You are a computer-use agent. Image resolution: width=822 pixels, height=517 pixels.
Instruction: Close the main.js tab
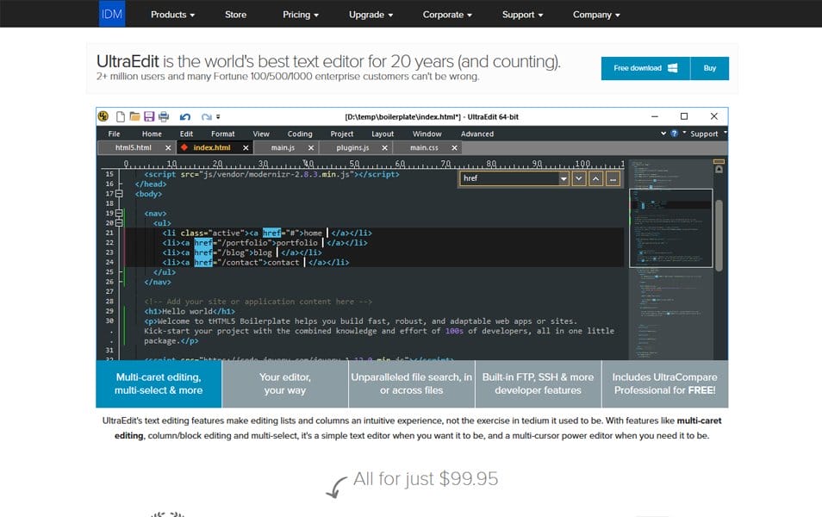coord(311,148)
